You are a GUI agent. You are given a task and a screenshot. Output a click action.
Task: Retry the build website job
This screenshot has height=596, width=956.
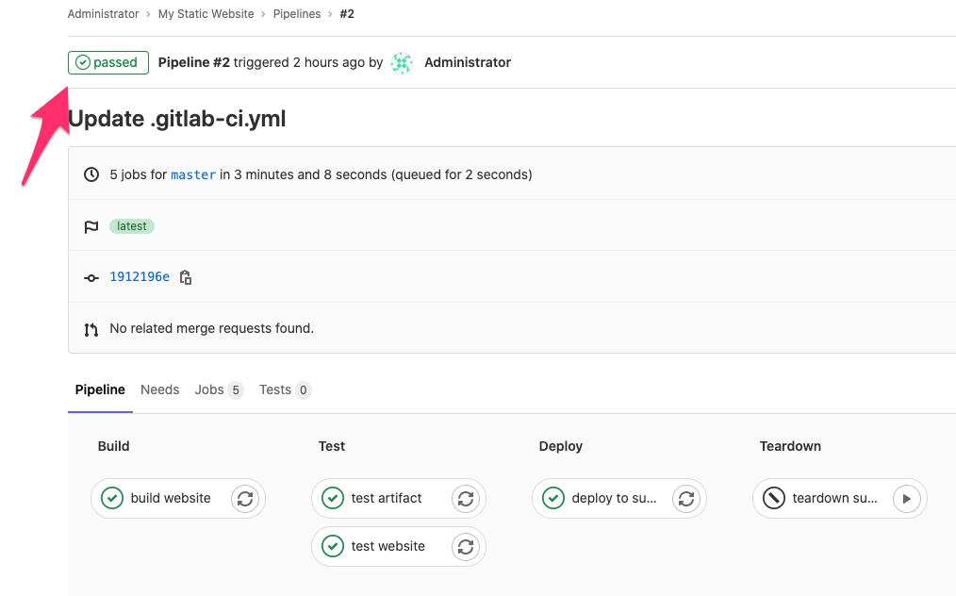tap(245, 498)
